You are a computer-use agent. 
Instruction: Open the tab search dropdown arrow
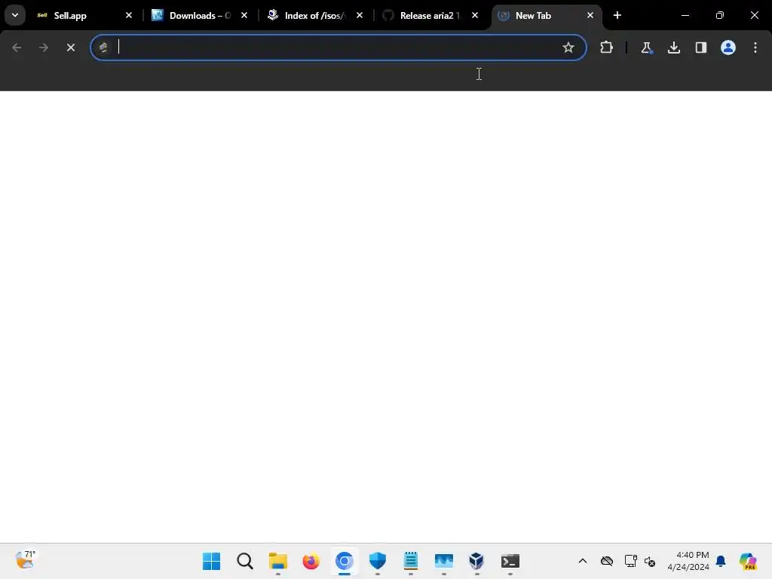point(15,15)
